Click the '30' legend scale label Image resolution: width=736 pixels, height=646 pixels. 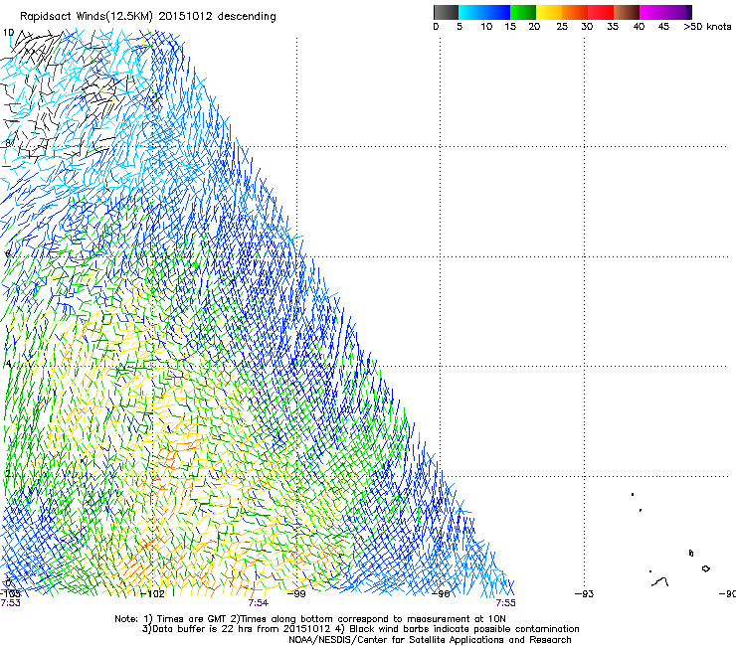tap(587, 27)
